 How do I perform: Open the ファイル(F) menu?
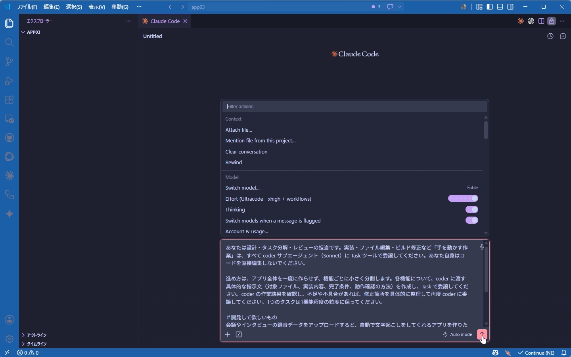point(27,7)
